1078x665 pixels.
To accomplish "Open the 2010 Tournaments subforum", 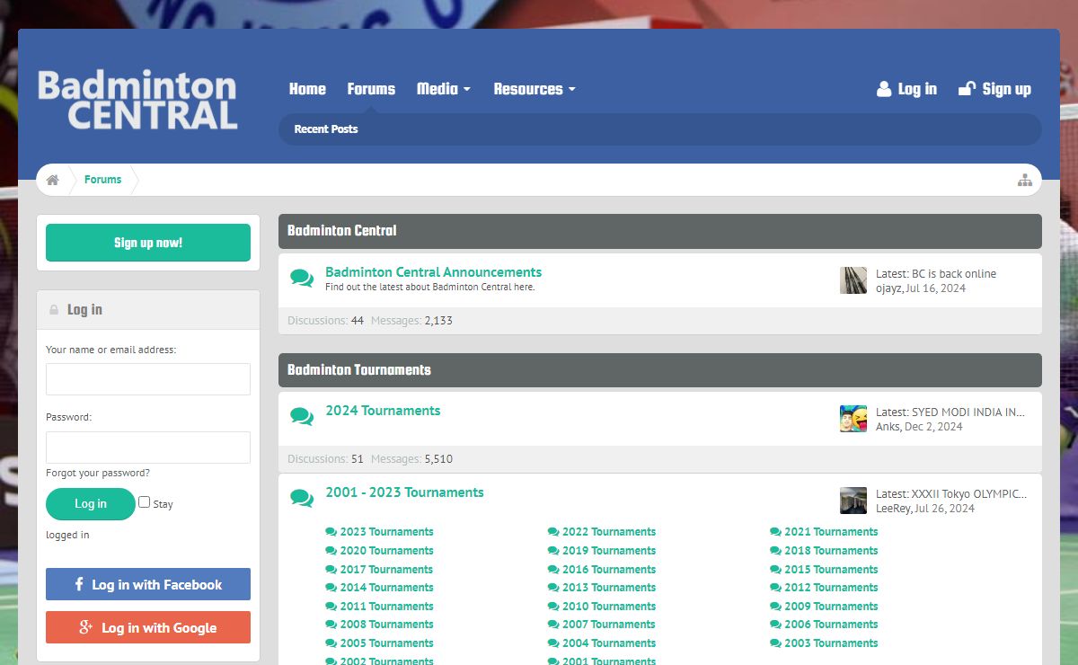I will click(609, 607).
